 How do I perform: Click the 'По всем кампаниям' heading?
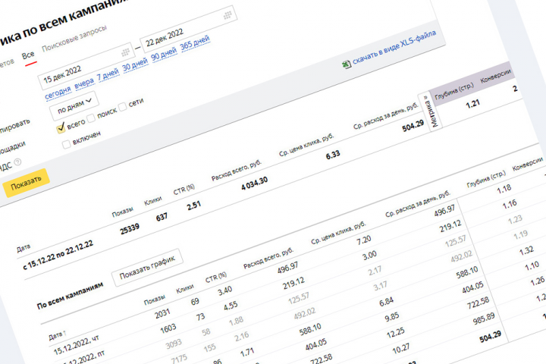[x=71, y=296]
